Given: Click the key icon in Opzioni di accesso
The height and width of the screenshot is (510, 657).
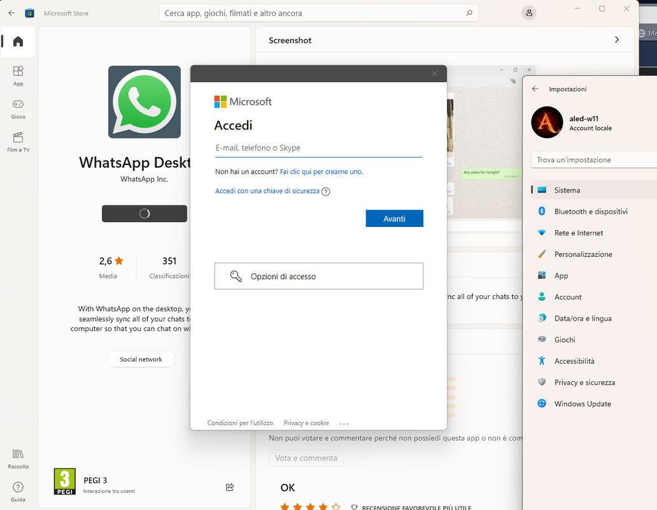Looking at the screenshot, I should point(236,276).
